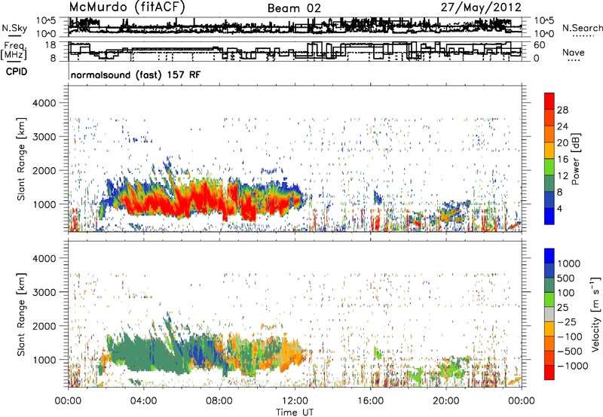Click power scale value '16'
This screenshot has width=603, height=417.
562,160
